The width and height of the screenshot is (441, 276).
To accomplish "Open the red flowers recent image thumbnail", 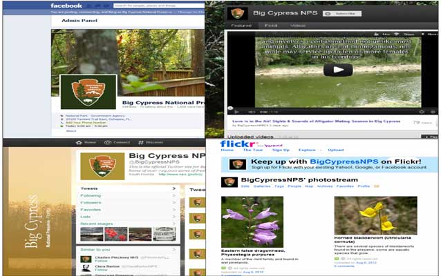I will pyautogui.click(x=116, y=234).
